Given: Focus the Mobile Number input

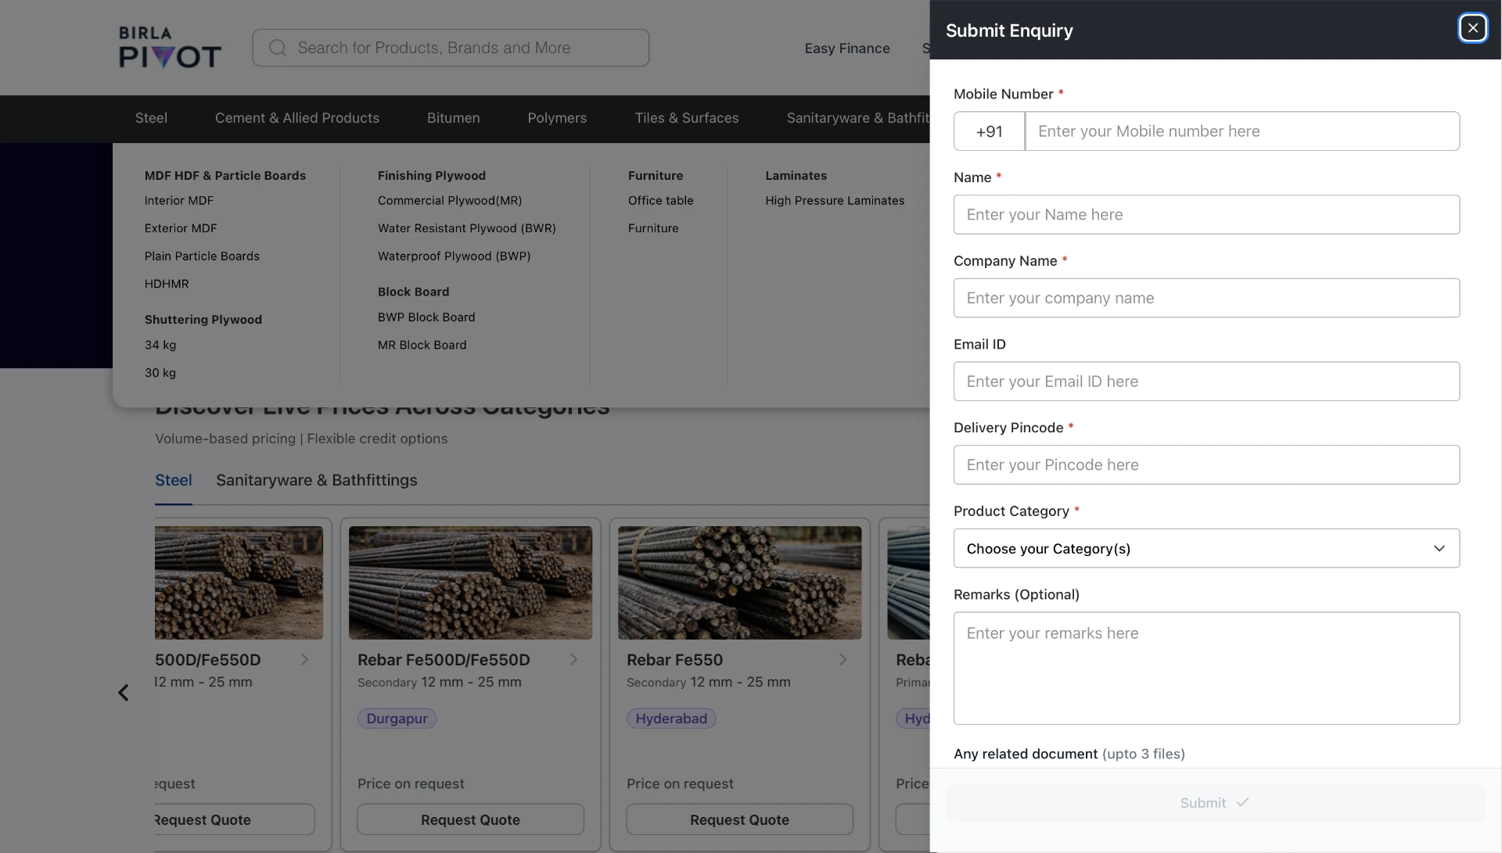Looking at the screenshot, I should tap(1242, 131).
